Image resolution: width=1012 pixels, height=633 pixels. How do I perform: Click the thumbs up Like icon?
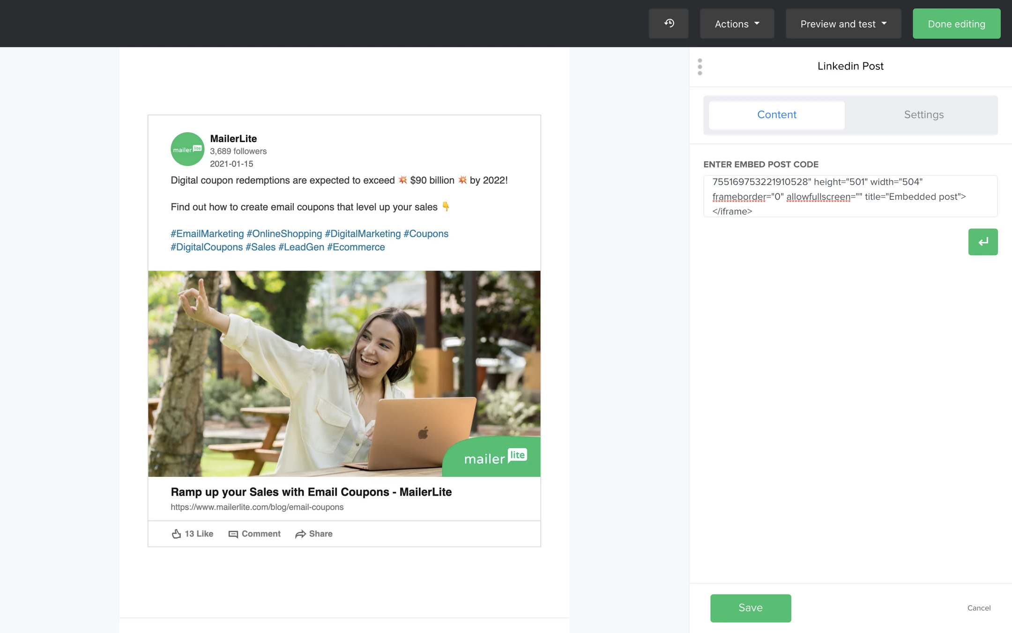click(176, 533)
